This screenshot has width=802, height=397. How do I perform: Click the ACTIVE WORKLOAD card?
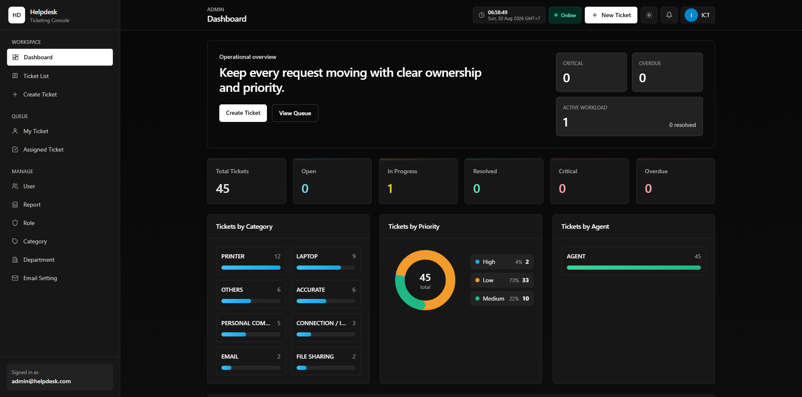coord(629,116)
